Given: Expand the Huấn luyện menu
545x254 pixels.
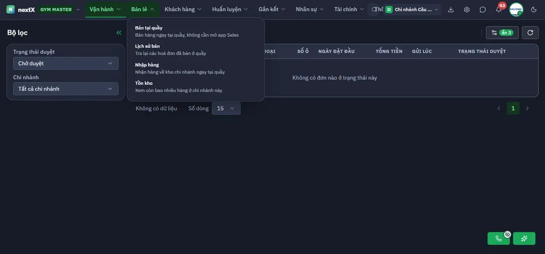Looking at the screenshot, I should 230,9.
